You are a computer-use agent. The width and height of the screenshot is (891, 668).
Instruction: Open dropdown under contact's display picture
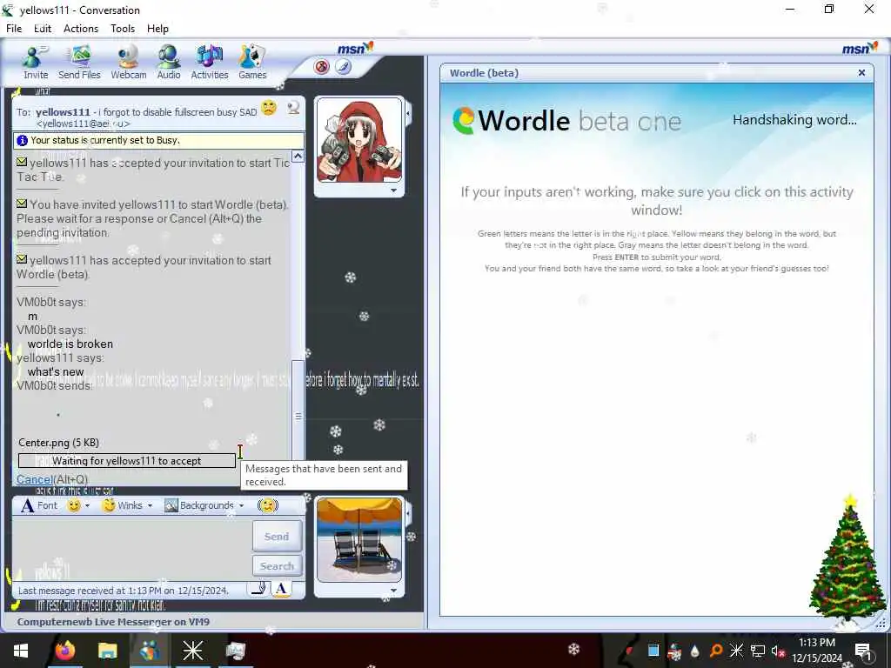pos(394,190)
